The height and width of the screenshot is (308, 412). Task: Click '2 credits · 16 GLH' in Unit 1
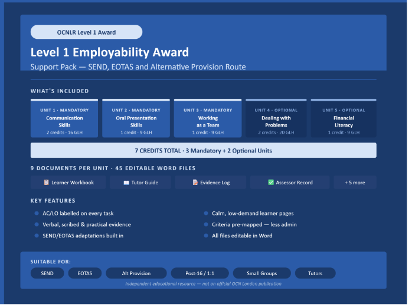[65, 134]
